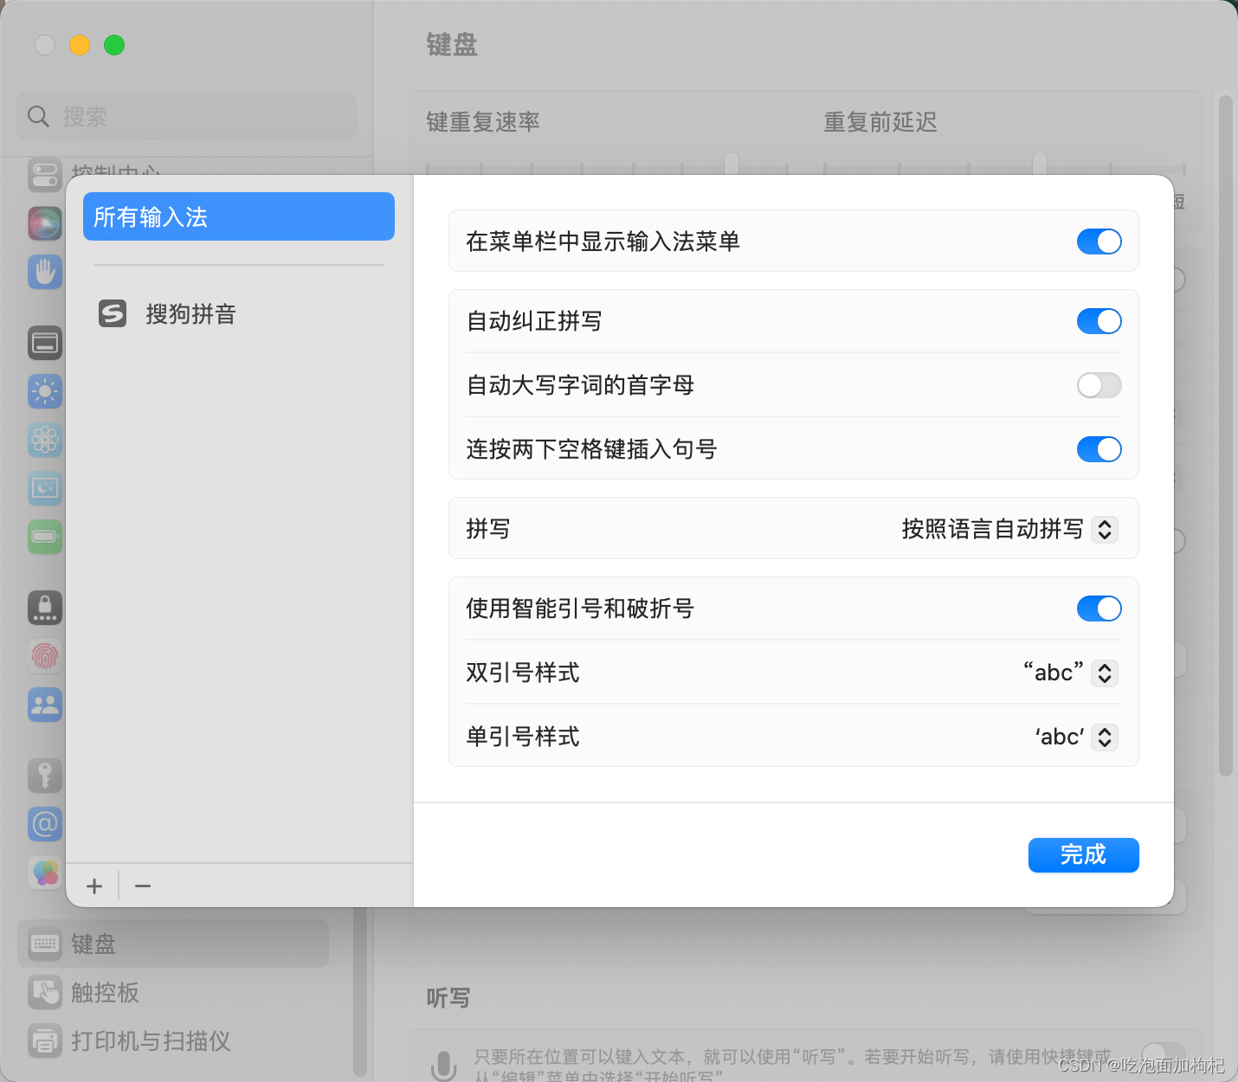Screen dimensions: 1238x1082
Task: Click the trackpad icon beside 触控板
Action: (x=45, y=992)
